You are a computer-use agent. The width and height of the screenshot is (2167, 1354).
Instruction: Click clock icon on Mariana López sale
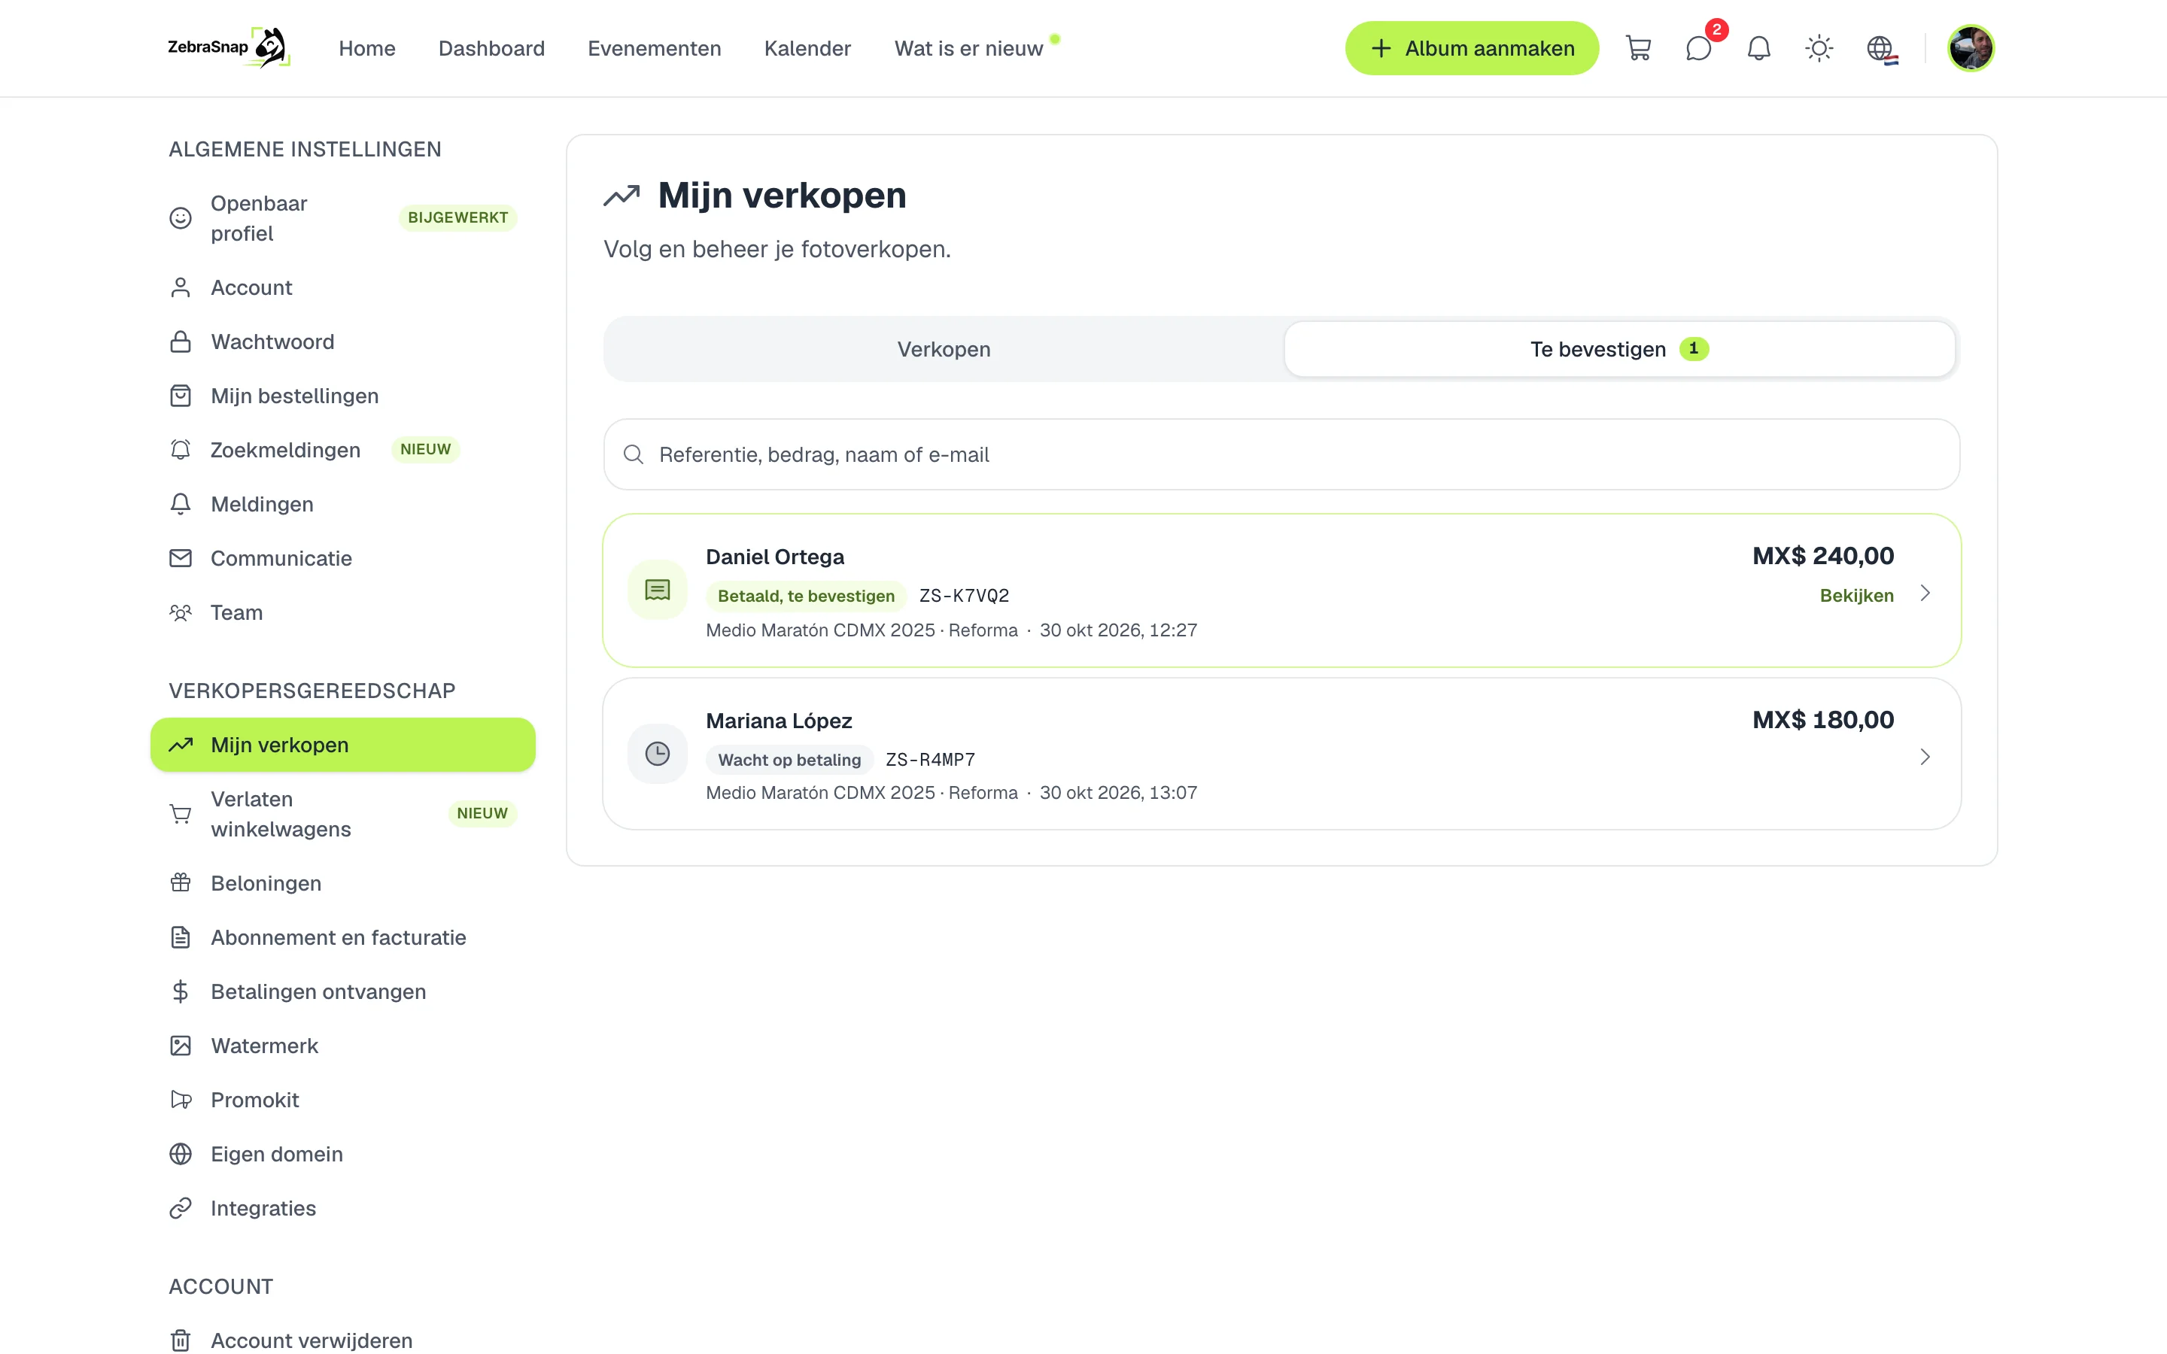point(658,754)
